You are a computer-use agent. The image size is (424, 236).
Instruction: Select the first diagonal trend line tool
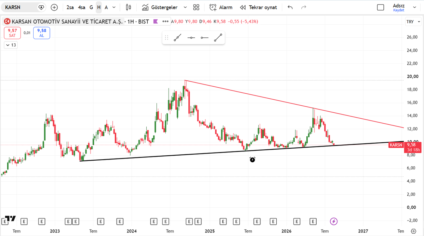[178, 38]
